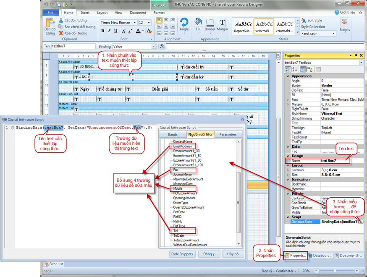Open the Giới thiệu about link
The width and height of the screenshot is (367, 277).
click(345, 13)
